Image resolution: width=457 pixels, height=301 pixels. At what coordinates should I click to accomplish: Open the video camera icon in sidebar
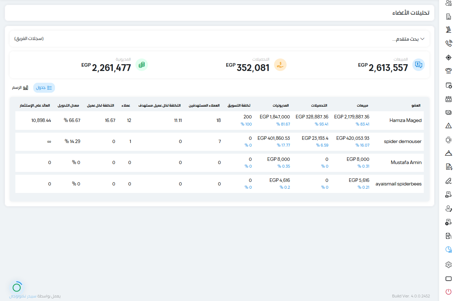tap(449, 140)
